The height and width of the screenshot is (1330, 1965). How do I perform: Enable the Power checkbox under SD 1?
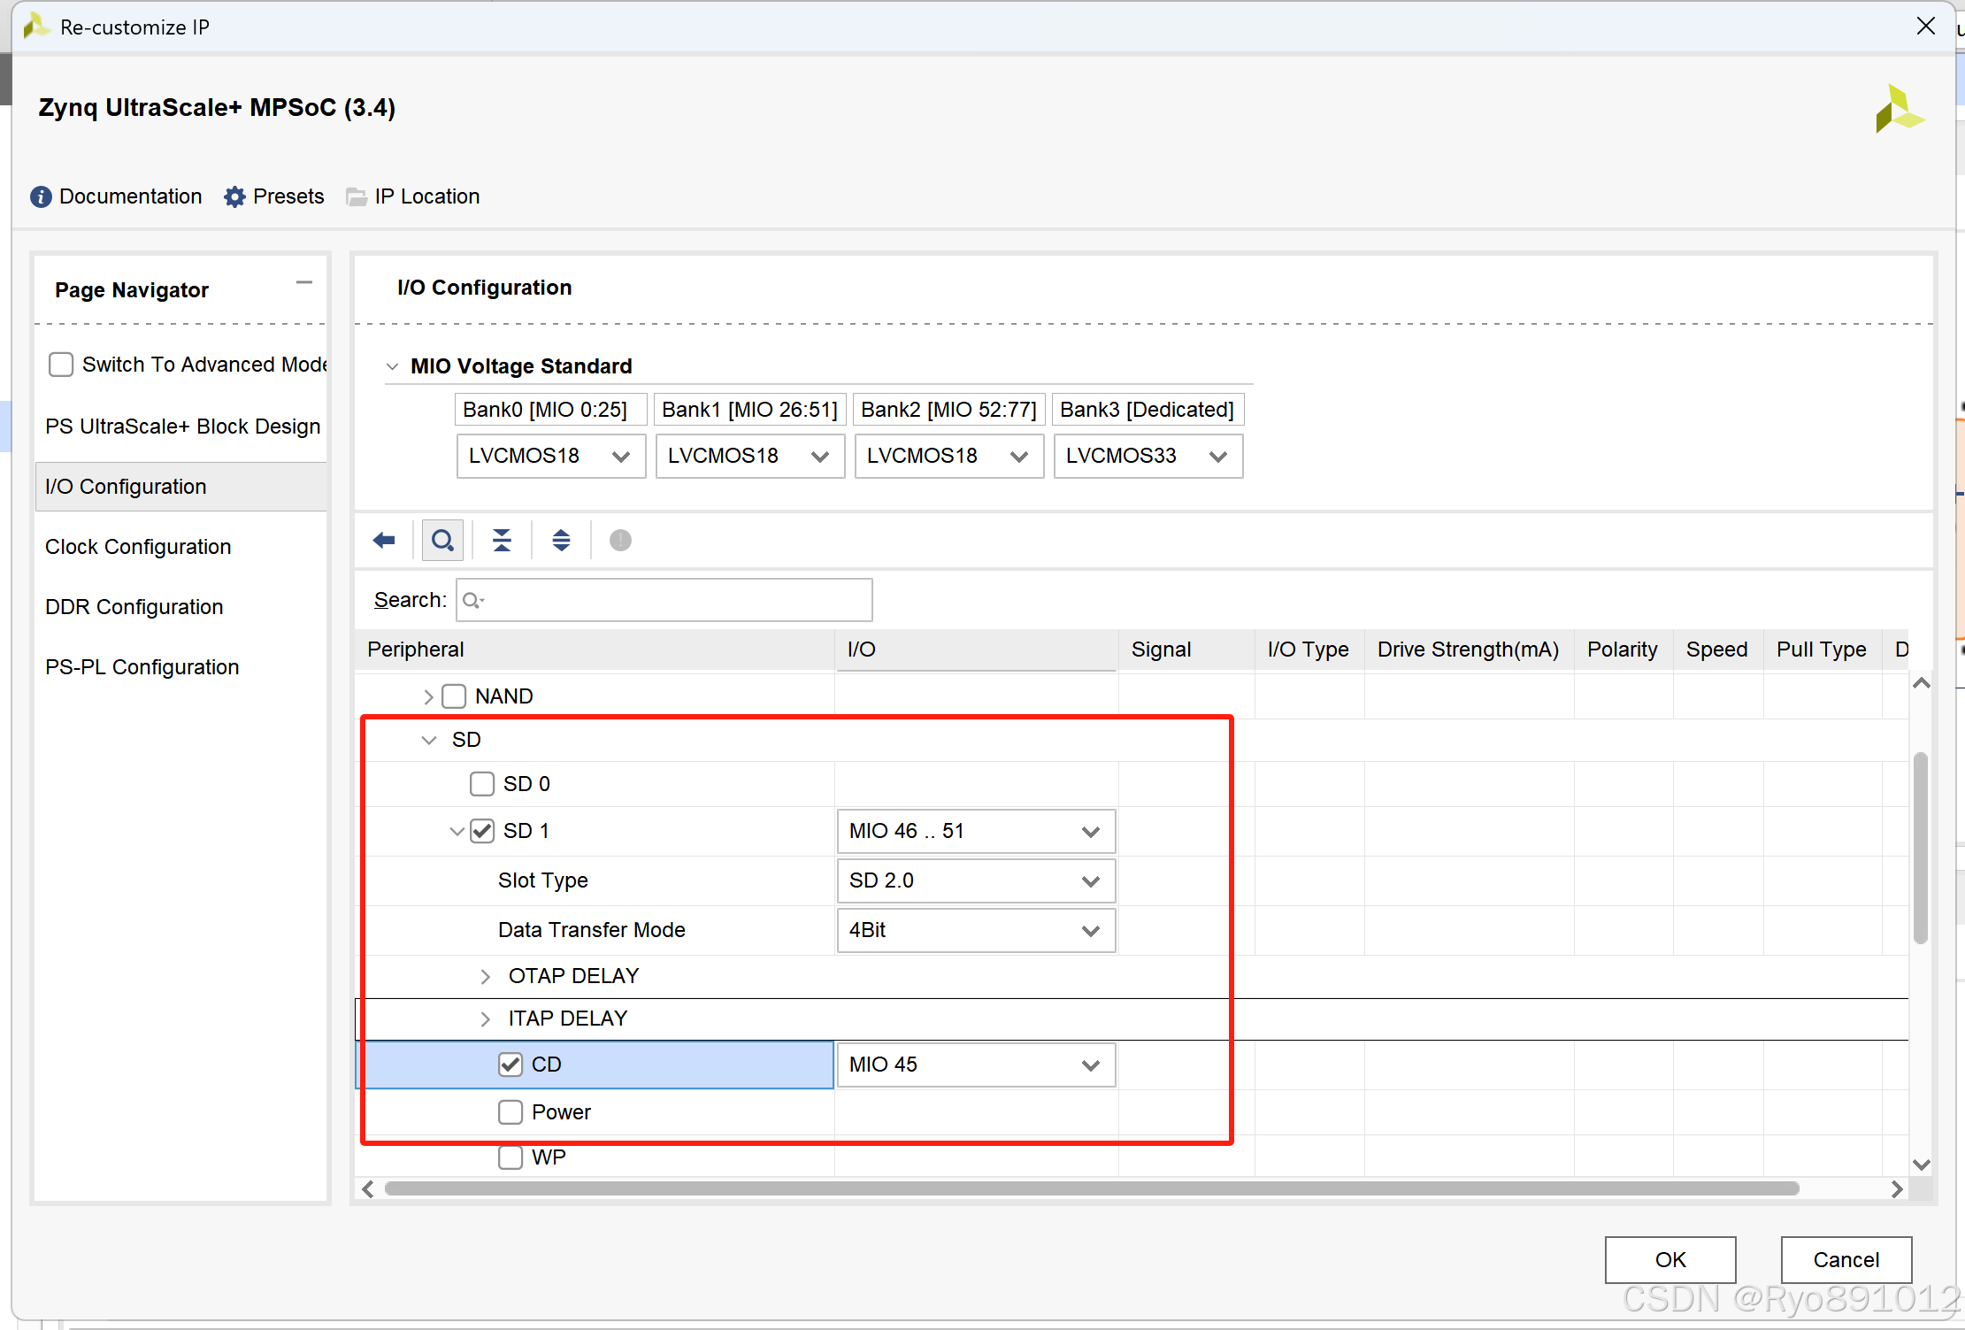tap(510, 1112)
